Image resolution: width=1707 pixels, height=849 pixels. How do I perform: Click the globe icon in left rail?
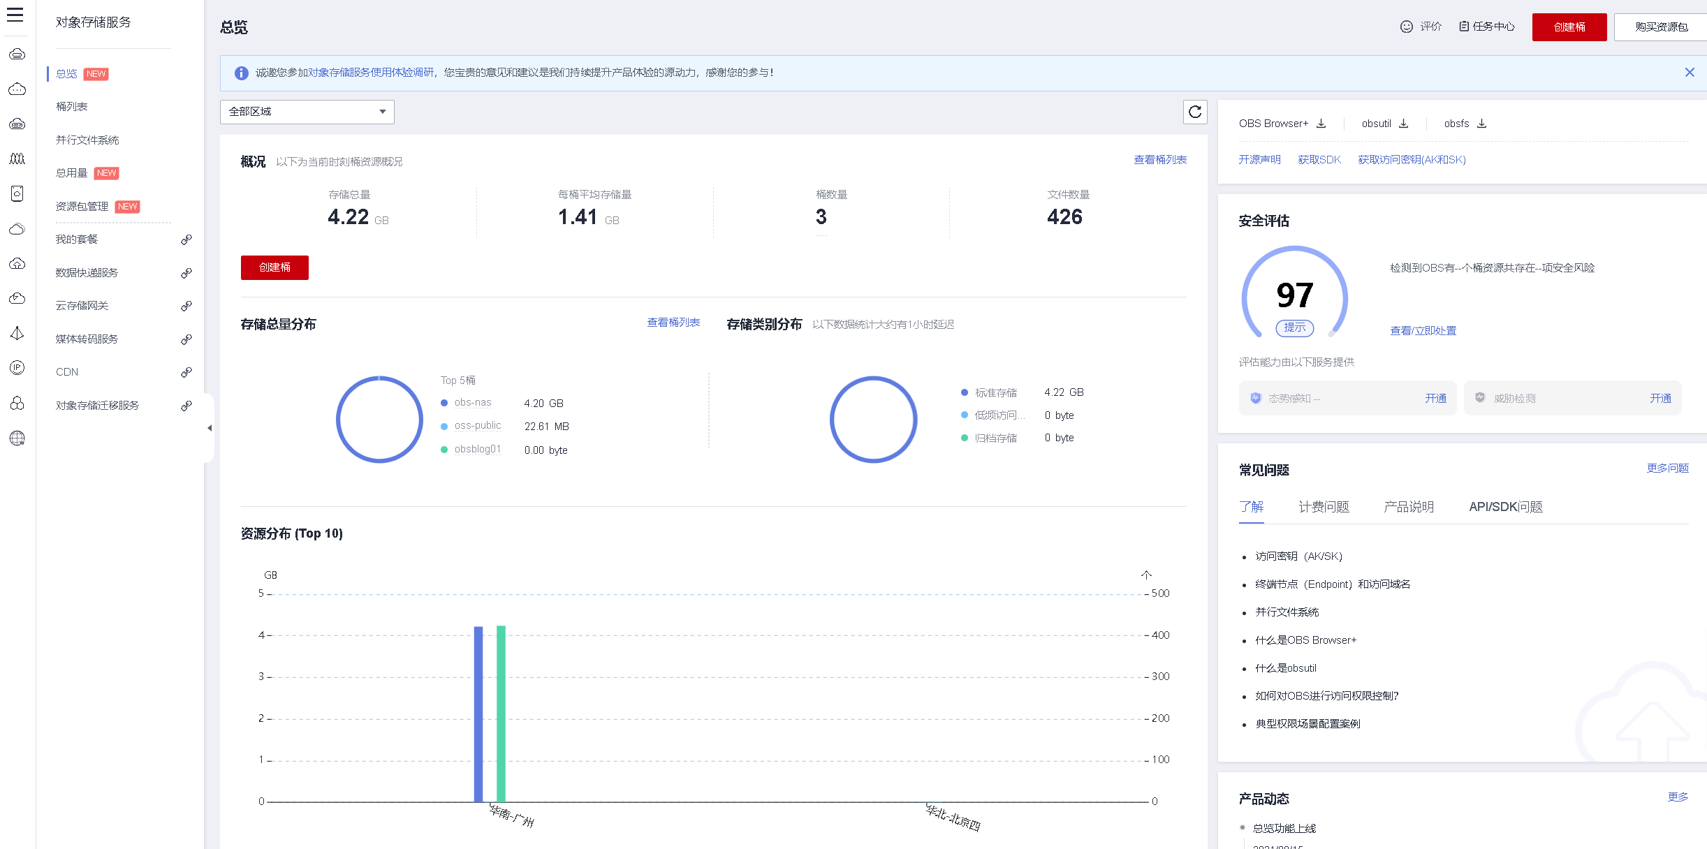point(17,438)
